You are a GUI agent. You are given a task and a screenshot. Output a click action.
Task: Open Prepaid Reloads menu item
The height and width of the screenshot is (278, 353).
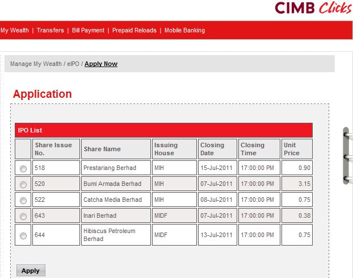tap(135, 30)
